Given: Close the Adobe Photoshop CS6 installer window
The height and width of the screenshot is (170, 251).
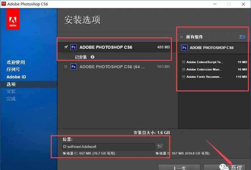Looking at the screenshot, I should (x=243, y=4).
